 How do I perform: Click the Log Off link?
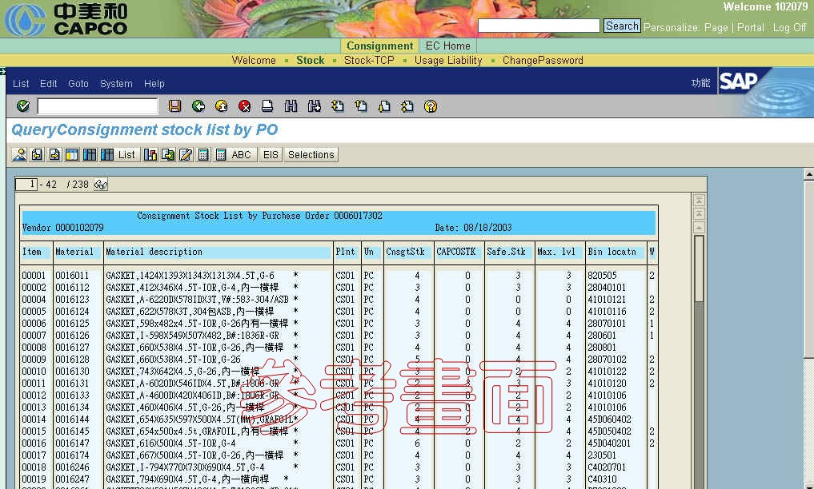789,27
